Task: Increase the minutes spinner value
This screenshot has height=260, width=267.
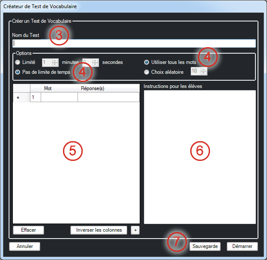Action: [54, 60]
